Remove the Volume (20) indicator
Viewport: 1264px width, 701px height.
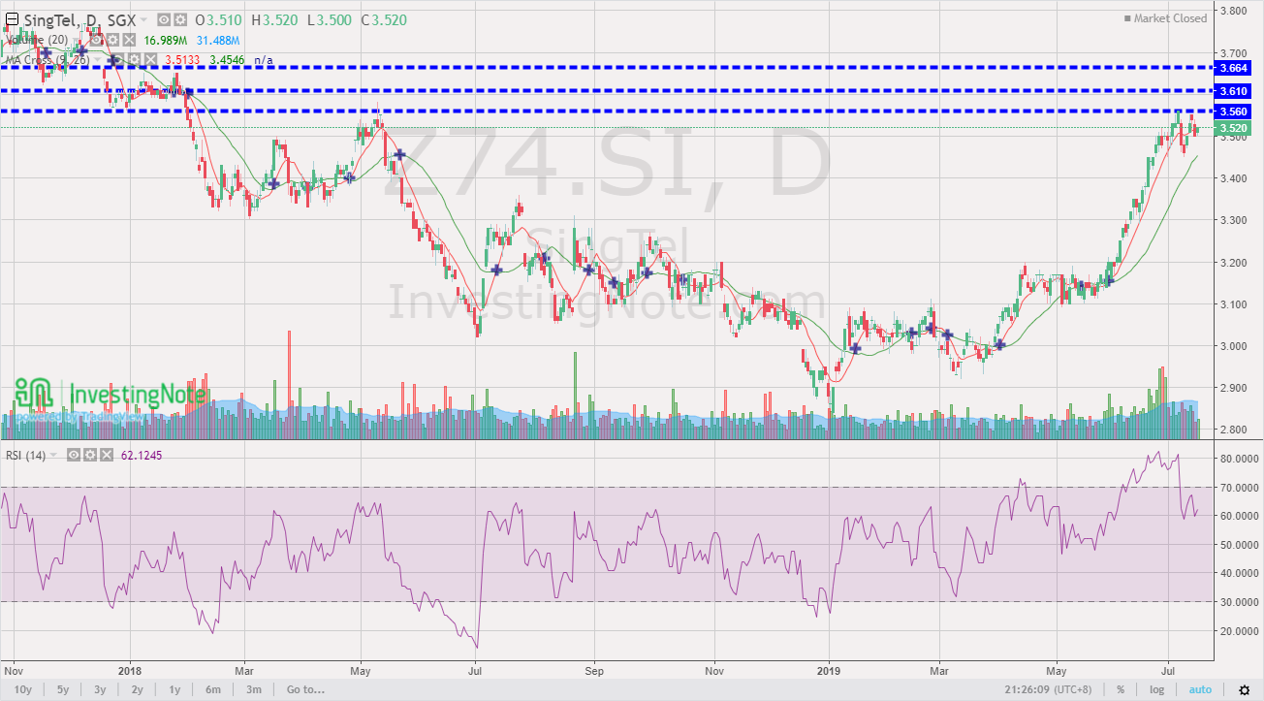(x=127, y=39)
